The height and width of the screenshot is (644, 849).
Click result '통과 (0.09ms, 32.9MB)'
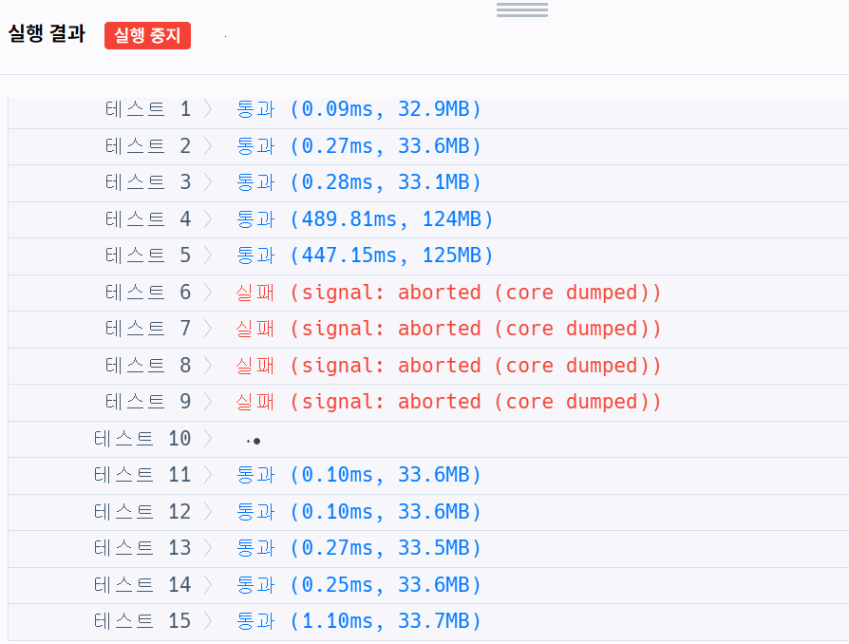click(358, 109)
